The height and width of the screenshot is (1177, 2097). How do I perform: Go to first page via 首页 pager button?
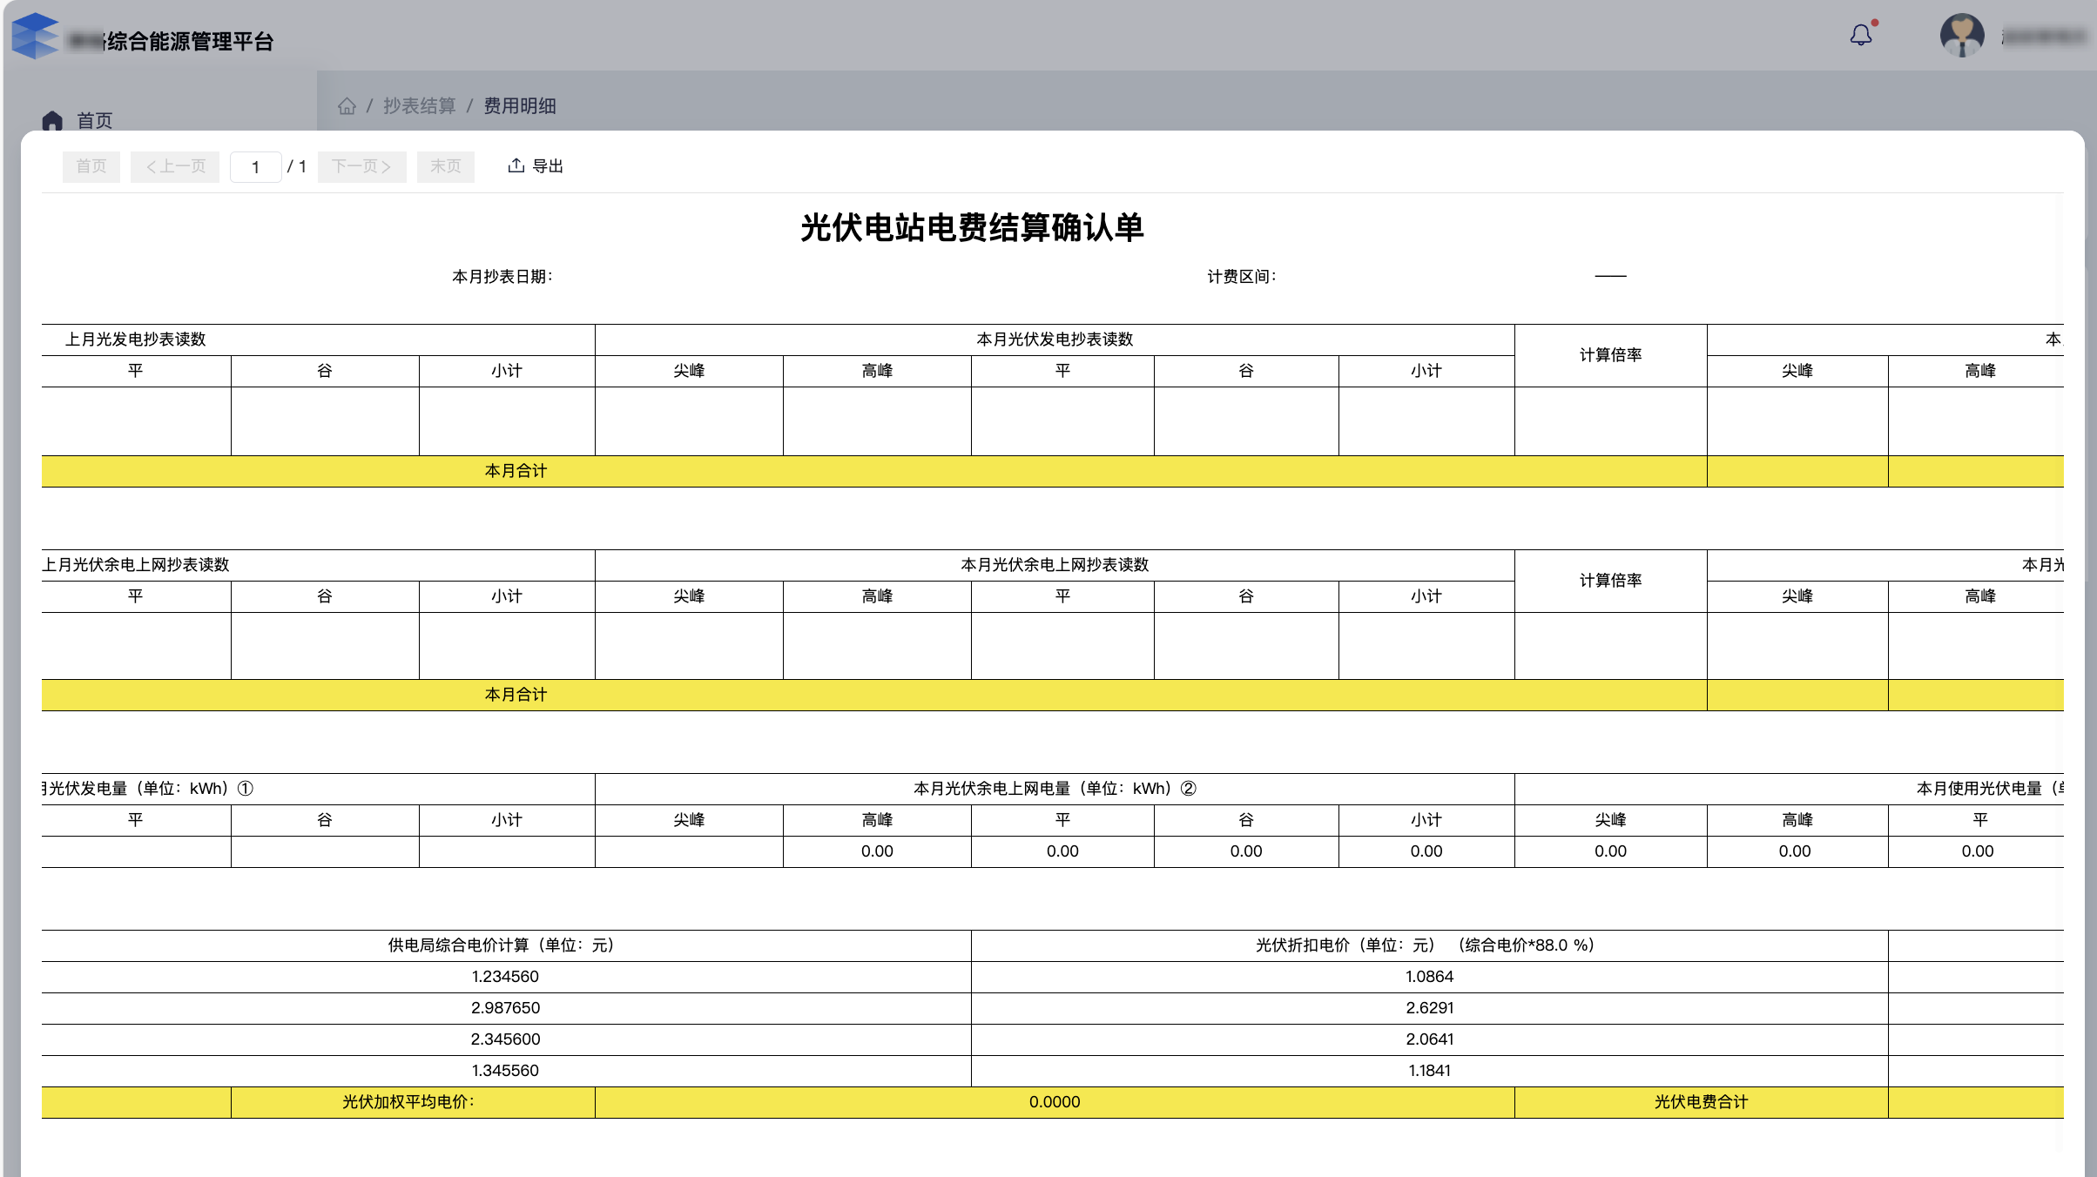[x=91, y=166]
